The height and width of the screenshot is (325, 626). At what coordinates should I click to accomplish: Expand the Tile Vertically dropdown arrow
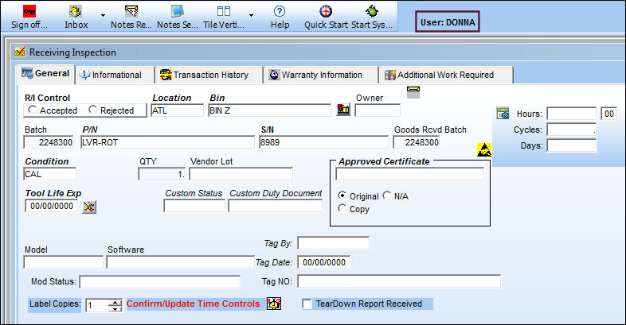coord(251,16)
